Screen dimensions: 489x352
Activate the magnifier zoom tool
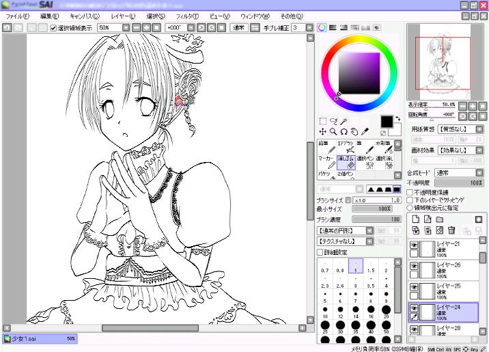(x=333, y=132)
